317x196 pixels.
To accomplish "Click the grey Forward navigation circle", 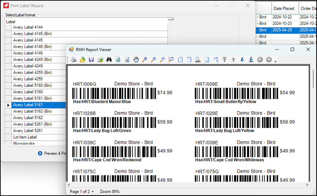I will (x=269, y=60).
